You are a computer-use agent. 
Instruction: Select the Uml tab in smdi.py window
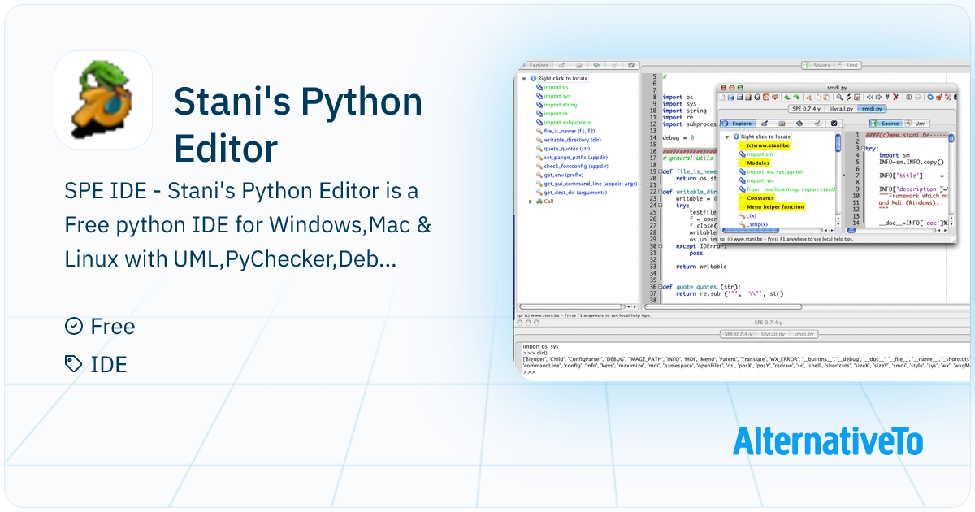917,124
